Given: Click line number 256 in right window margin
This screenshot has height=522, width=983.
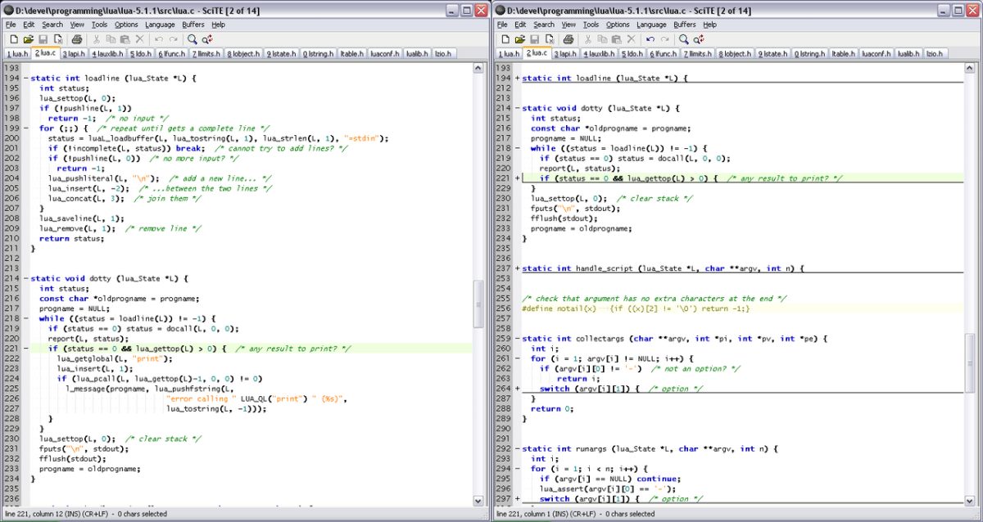Looking at the screenshot, I should [504, 308].
